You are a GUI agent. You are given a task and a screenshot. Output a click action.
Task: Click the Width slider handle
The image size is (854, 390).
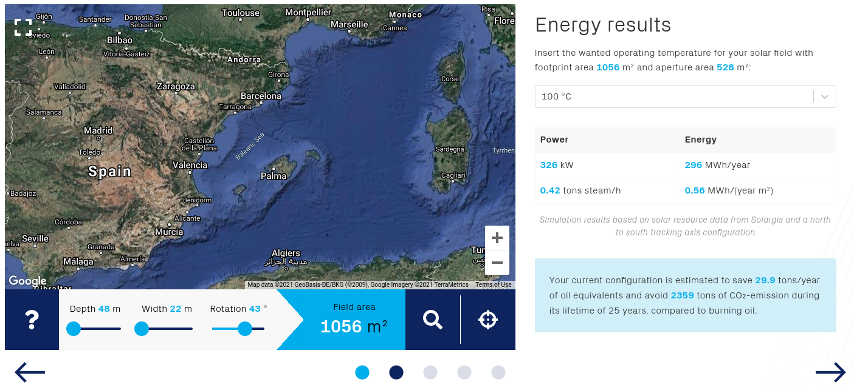tap(142, 329)
